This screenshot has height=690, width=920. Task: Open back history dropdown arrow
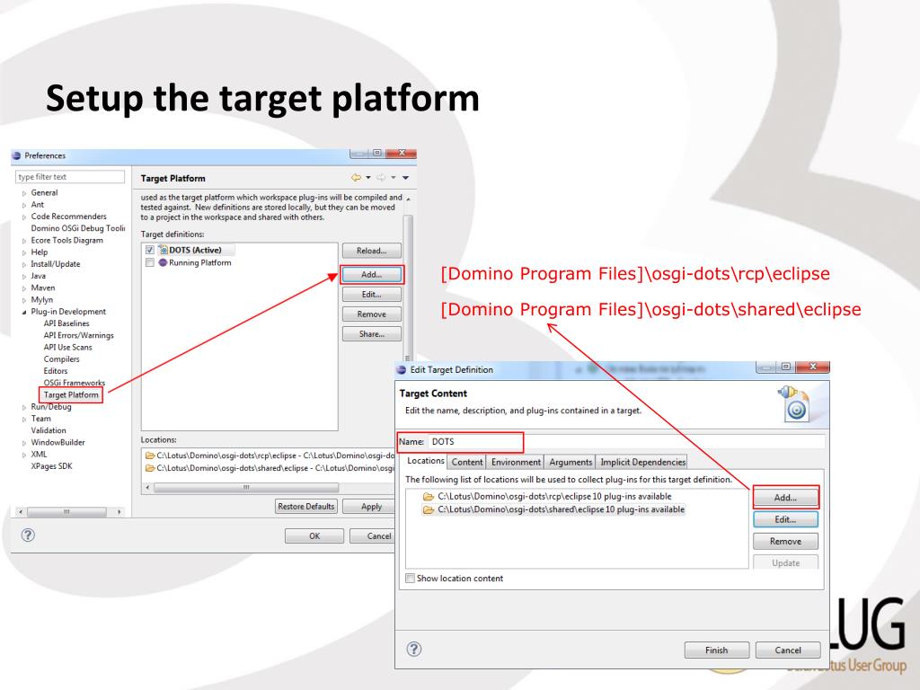[368, 177]
